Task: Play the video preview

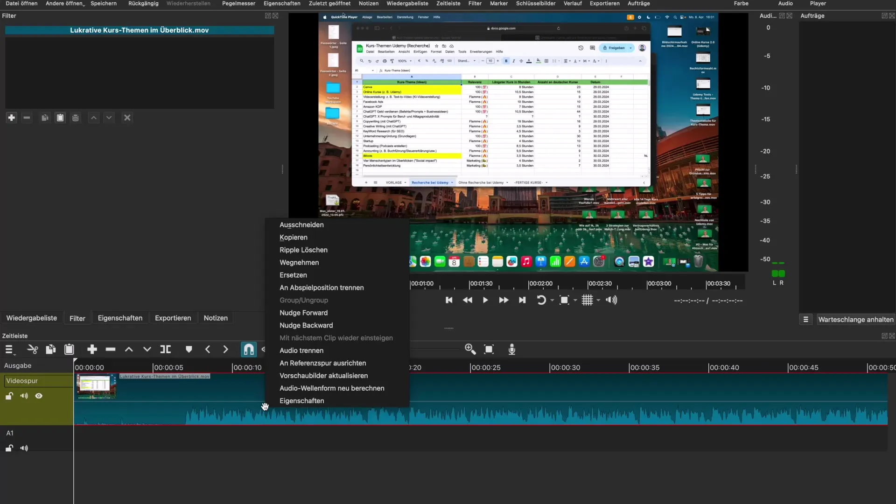Action: click(x=485, y=300)
